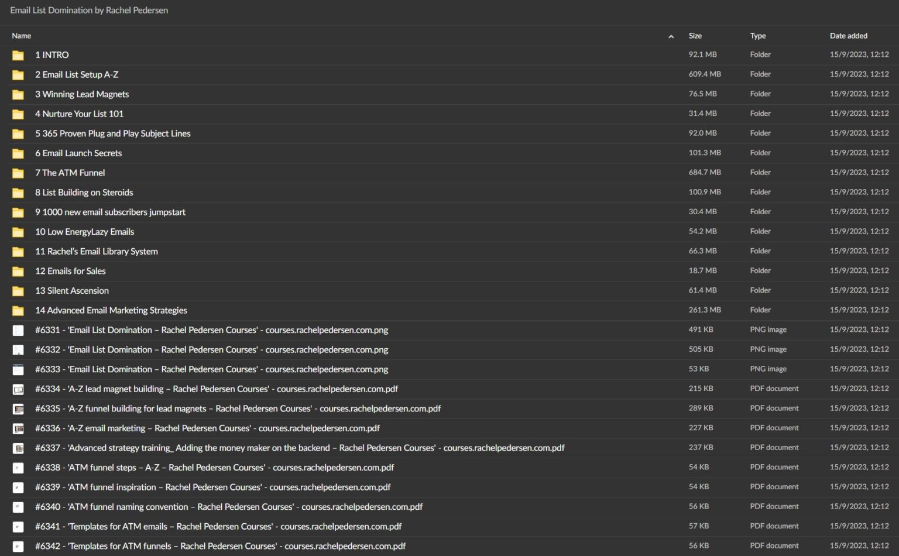Select the 14 Advanced Email Marketing Strategies folder
899x556 pixels.
tap(111, 310)
